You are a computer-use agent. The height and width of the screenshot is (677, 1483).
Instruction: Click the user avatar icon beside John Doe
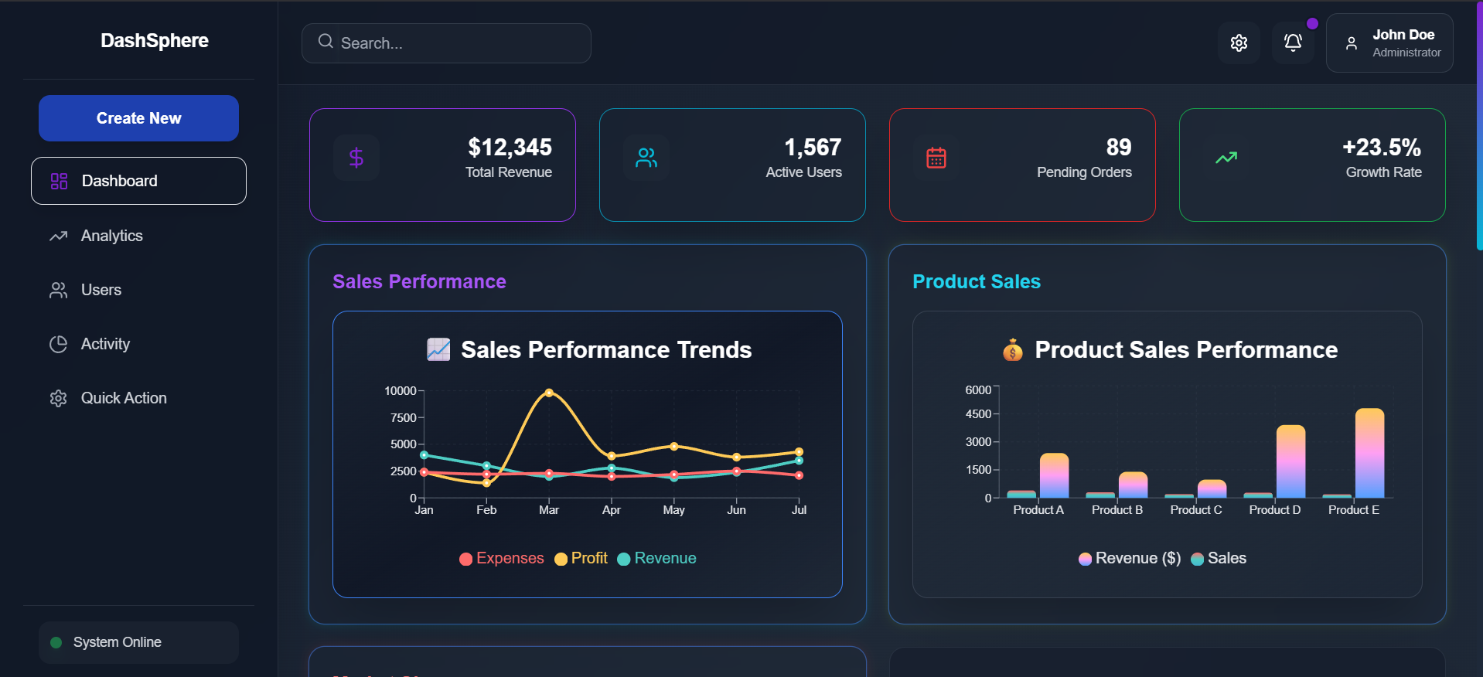tap(1352, 43)
